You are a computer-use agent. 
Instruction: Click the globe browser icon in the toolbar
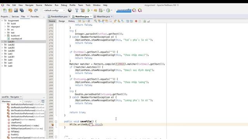(x=70, y=10)
